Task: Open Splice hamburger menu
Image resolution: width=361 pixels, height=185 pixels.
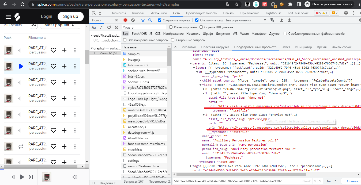Action: click(x=8, y=17)
